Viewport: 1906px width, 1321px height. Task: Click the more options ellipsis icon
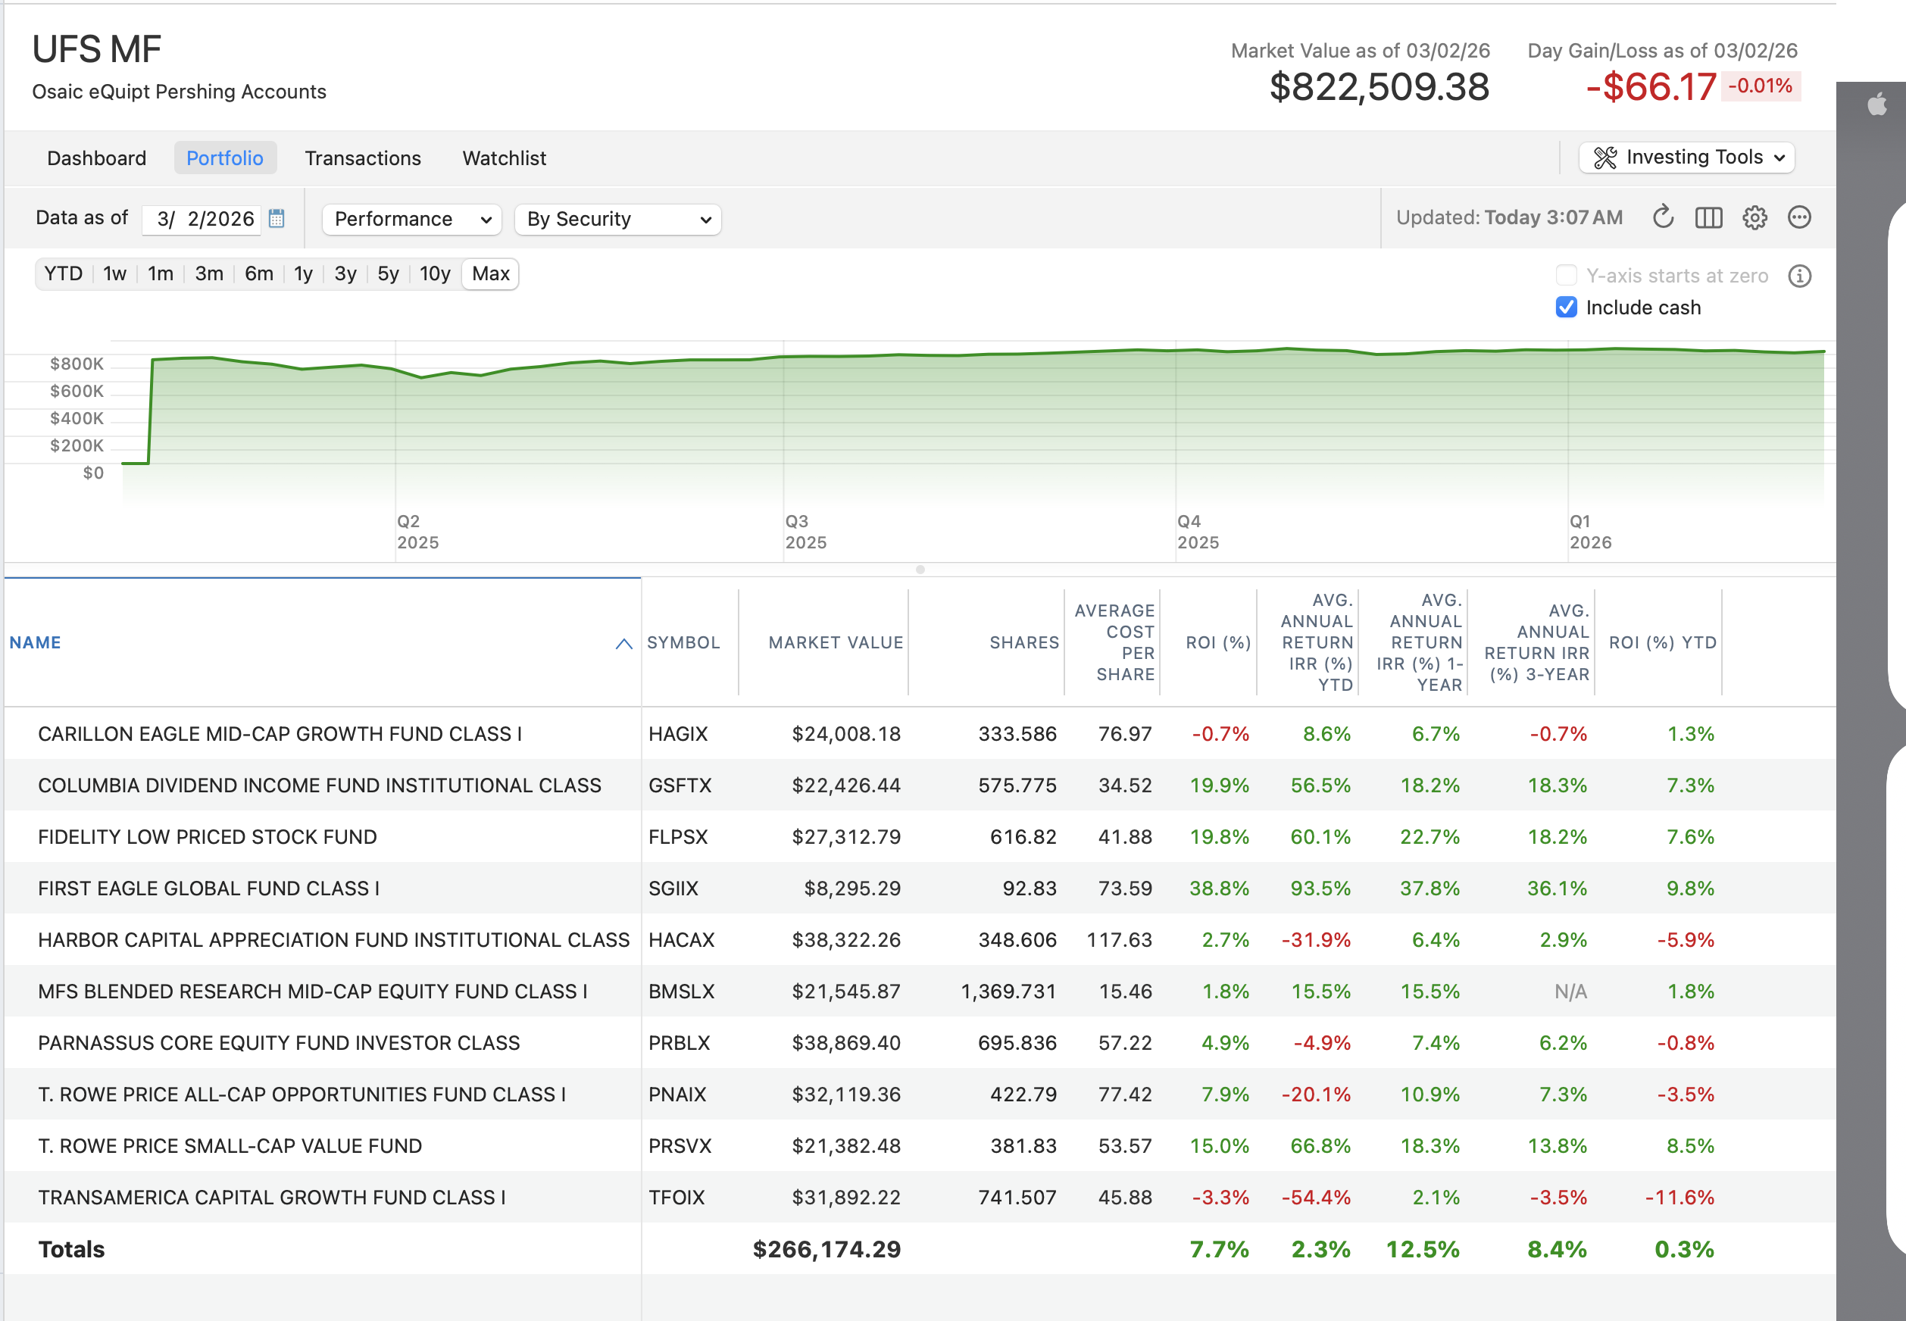[1799, 217]
